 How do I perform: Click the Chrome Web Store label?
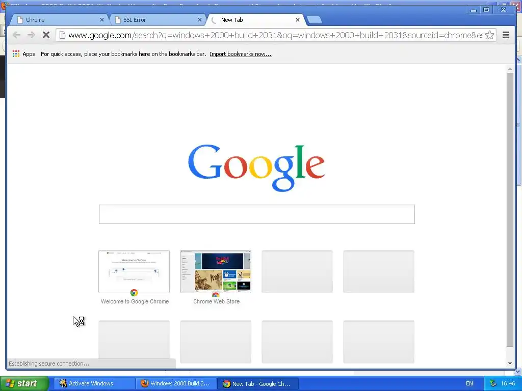coord(216,301)
